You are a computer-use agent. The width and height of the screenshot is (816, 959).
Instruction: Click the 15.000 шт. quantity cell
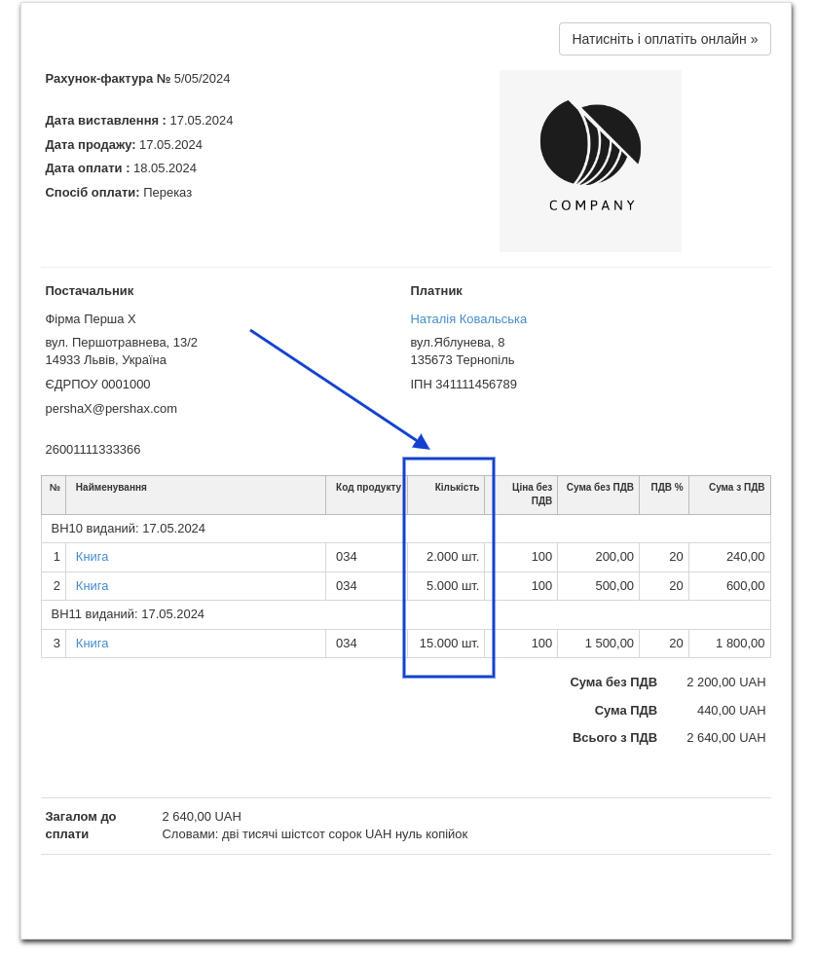pos(449,644)
